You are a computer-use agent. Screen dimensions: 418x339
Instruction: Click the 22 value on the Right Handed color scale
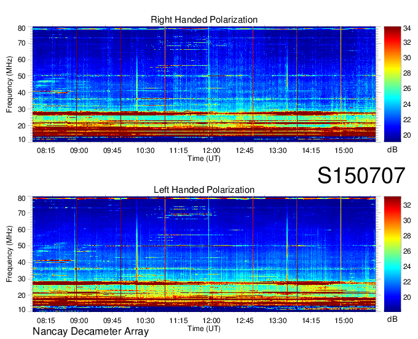407,120
